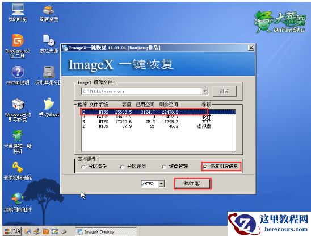Select the D: FAT32 partition row
The image size is (311, 236).
[159, 117]
